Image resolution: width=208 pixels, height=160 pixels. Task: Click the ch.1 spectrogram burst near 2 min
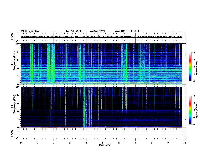[51, 64]
